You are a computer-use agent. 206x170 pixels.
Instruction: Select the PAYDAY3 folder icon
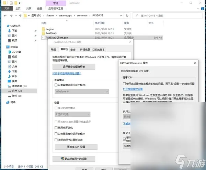click(x=43, y=33)
